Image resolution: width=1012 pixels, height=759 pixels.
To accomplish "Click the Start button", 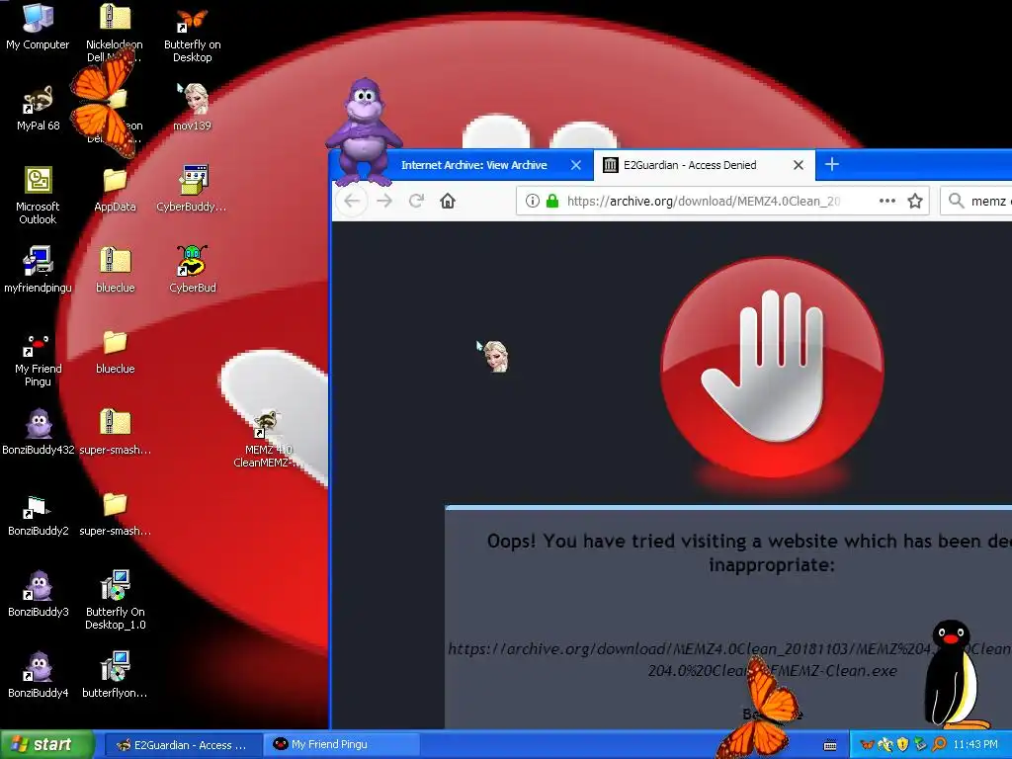I will 46,744.
